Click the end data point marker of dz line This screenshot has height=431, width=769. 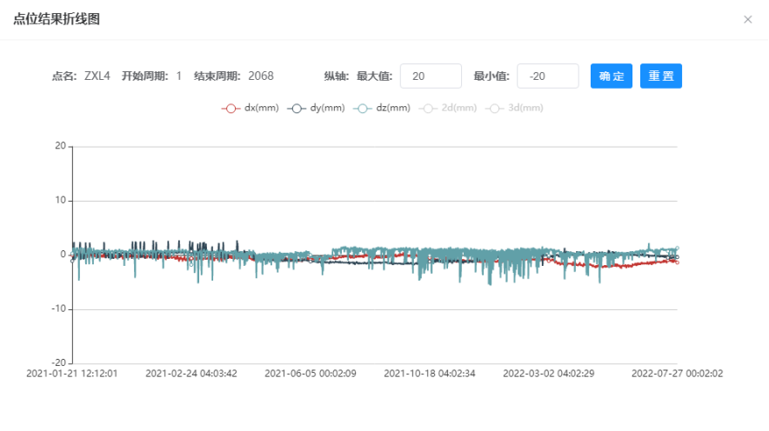coord(678,249)
